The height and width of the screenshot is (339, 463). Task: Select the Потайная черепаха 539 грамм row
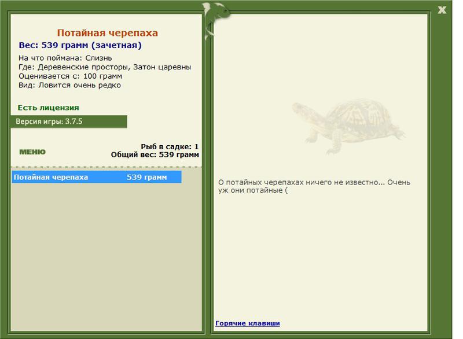(x=97, y=177)
